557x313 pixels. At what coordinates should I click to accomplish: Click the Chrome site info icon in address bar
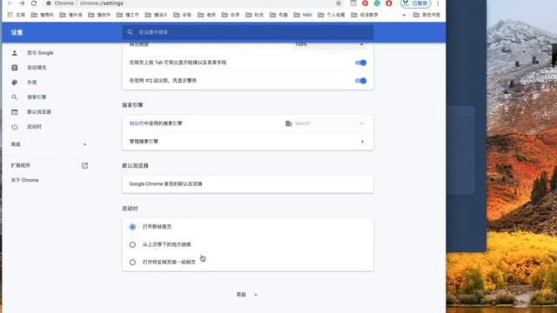pos(49,3)
